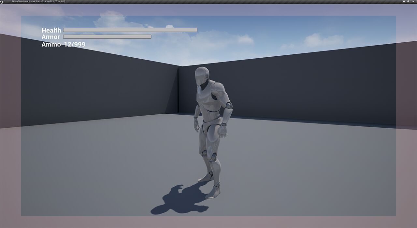The image size is (417, 228).
Task: Click the Armor progress bar
Action: [107, 37]
